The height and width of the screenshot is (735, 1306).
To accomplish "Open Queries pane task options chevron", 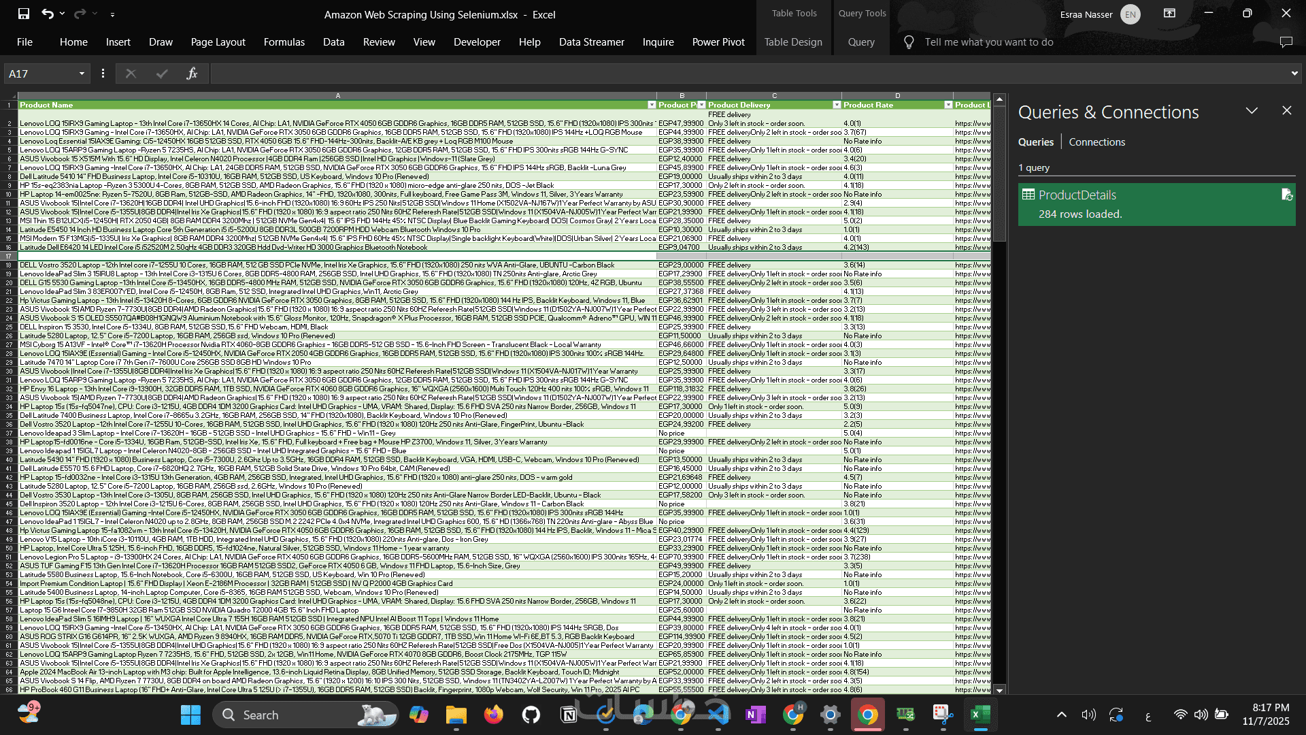I will [1252, 111].
